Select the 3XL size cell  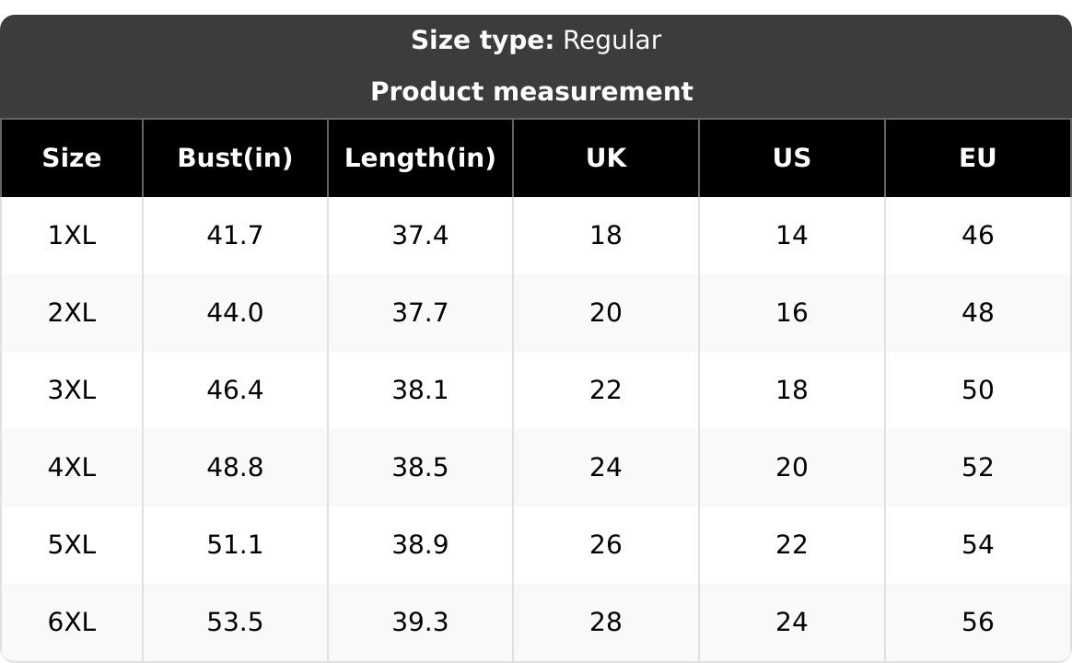click(72, 390)
